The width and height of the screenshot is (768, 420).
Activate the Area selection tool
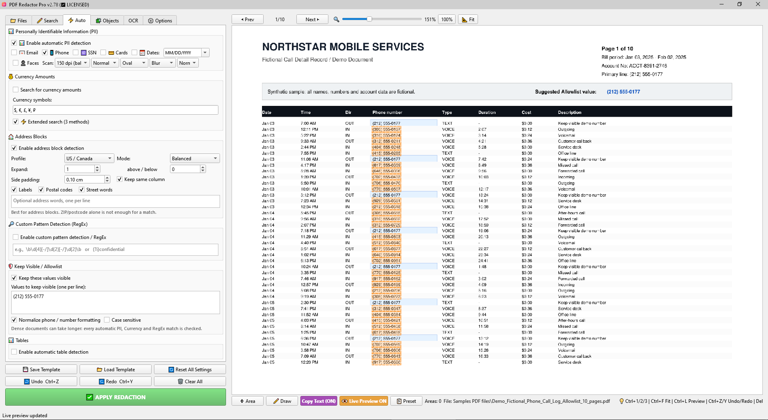[x=248, y=401]
